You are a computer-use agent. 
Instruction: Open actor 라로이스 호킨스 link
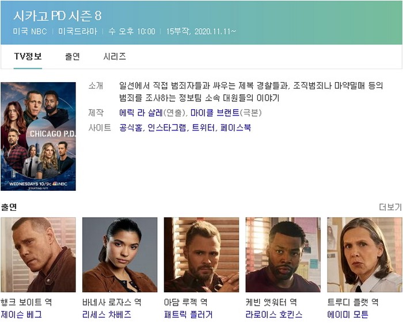tap(274, 314)
